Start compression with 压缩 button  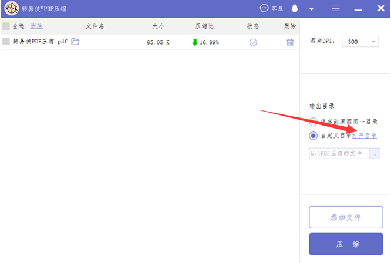pyautogui.click(x=346, y=244)
